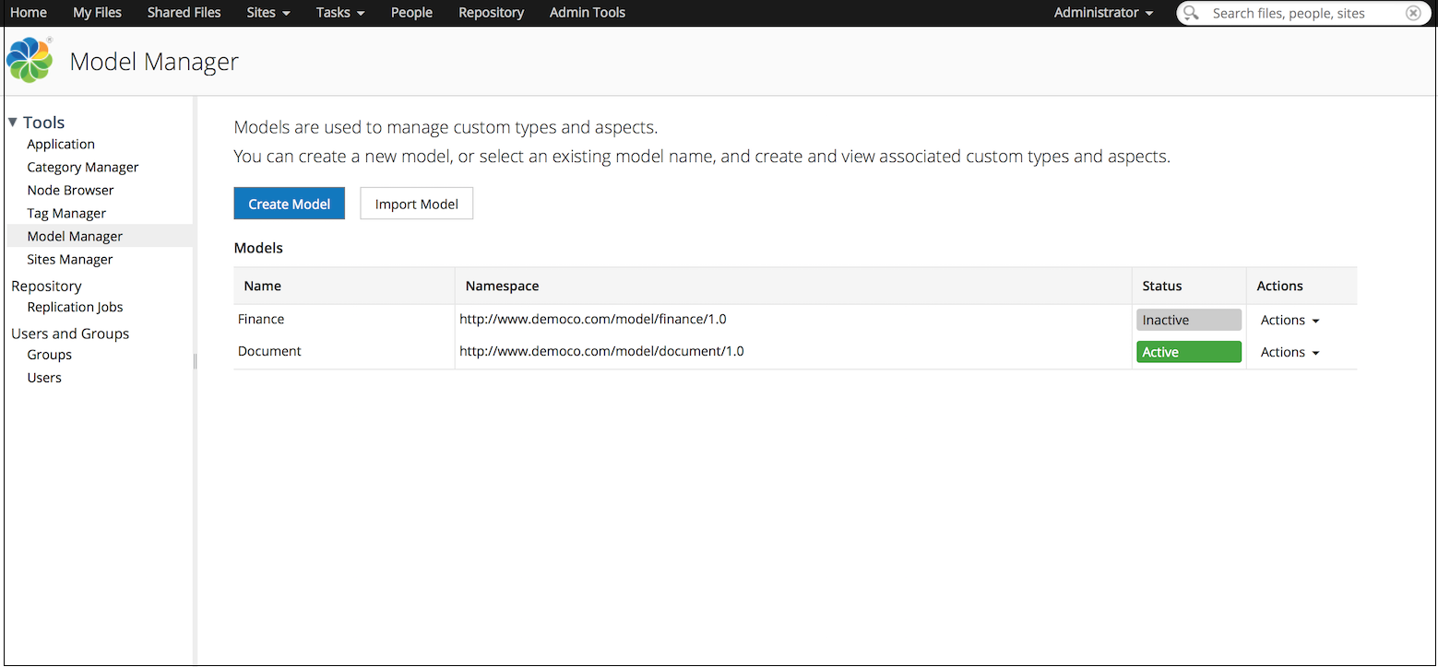Viewport: 1438px width, 667px height.
Task: Click the Alfresco flower logo
Action: pos(30,61)
